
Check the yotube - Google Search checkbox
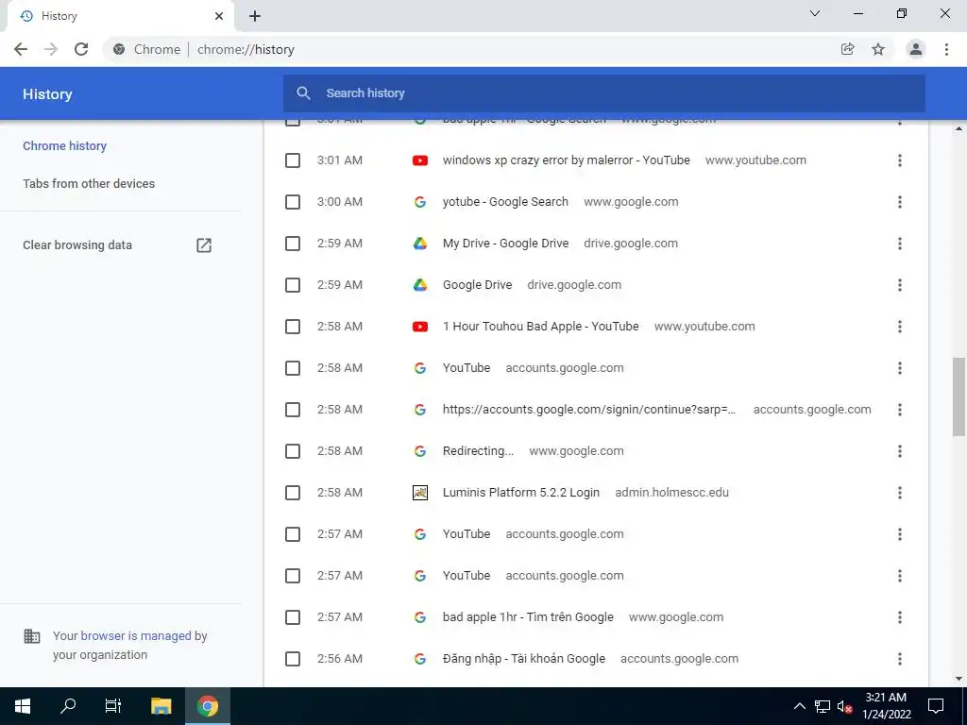click(x=293, y=202)
